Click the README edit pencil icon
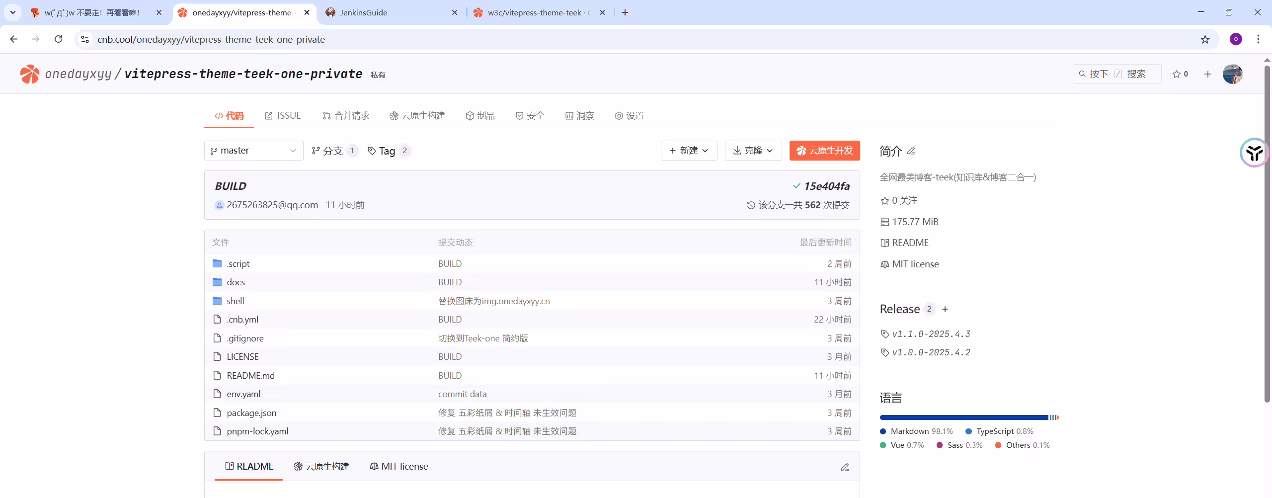This screenshot has width=1272, height=498. [x=845, y=467]
